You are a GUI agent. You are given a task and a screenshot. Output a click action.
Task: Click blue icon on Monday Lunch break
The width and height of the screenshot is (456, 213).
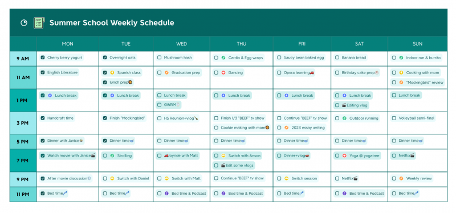50,95
